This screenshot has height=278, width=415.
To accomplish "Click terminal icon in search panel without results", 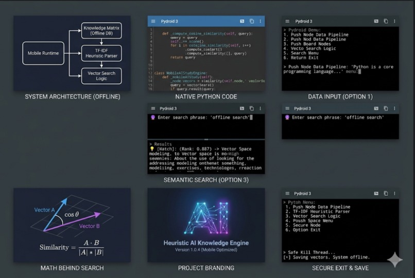I will point(376,108).
